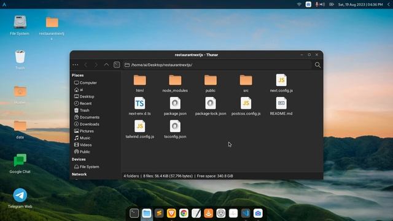Screen dimensions: 393x221
Task: Select the tsconfig.json file
Action: click(175, 130)
